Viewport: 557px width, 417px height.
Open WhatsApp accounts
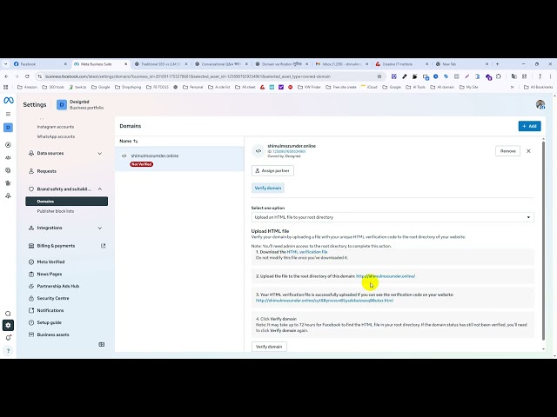click(x=56, y=136)
